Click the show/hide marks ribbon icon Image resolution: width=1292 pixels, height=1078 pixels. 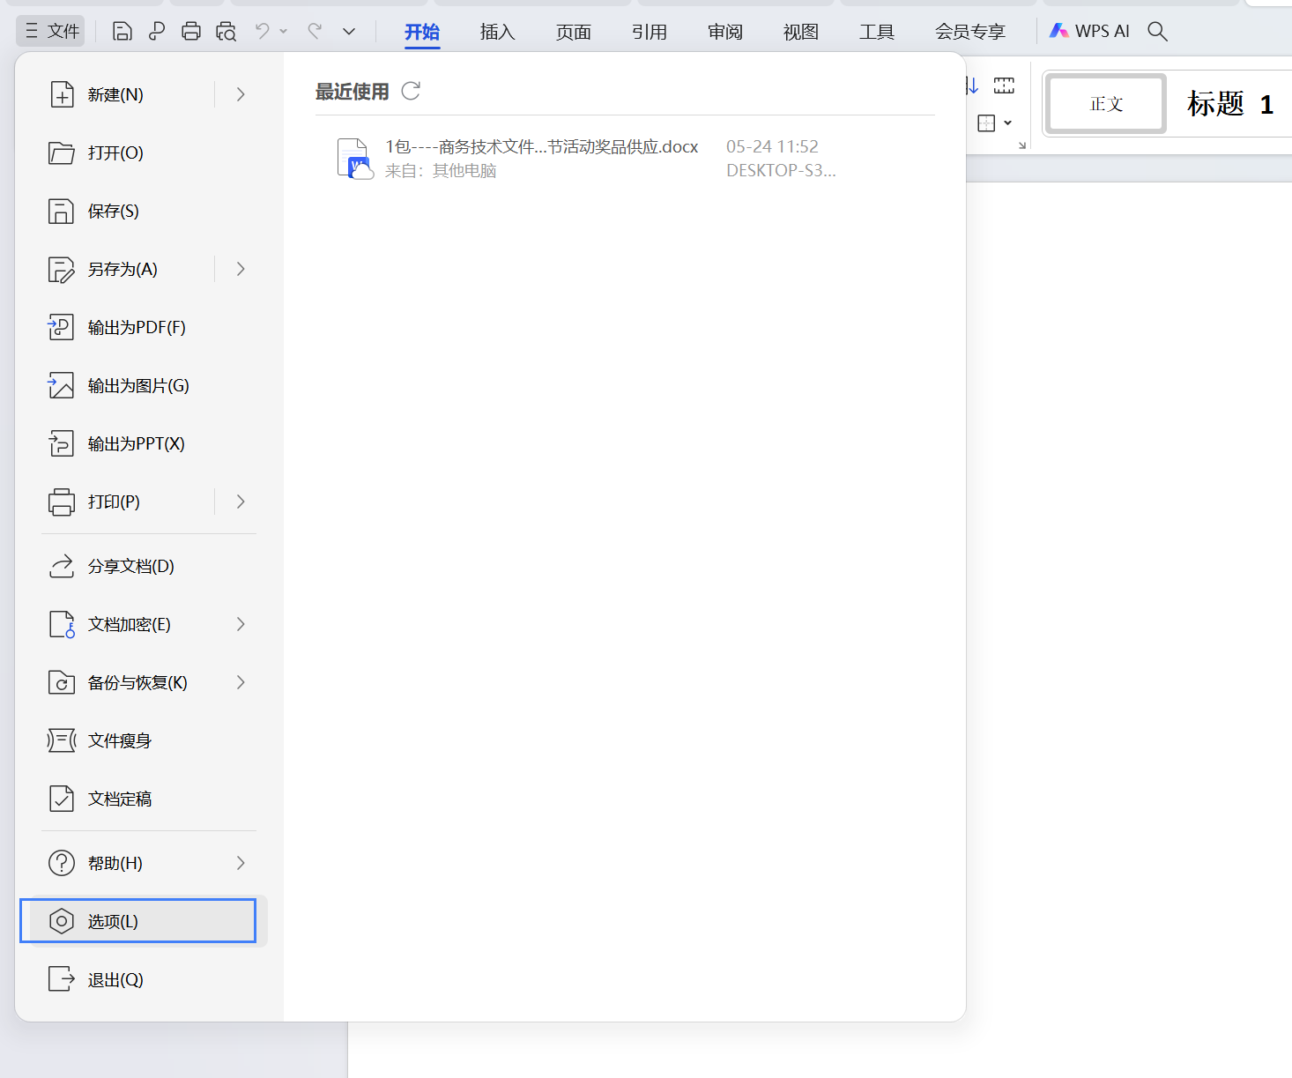click(x=1004, y=85)
